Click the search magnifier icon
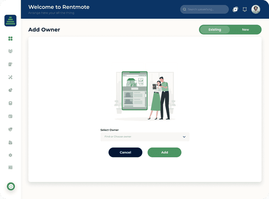Image resolution: width=269 pixels, height=199 pixels. tap(185, 9)
